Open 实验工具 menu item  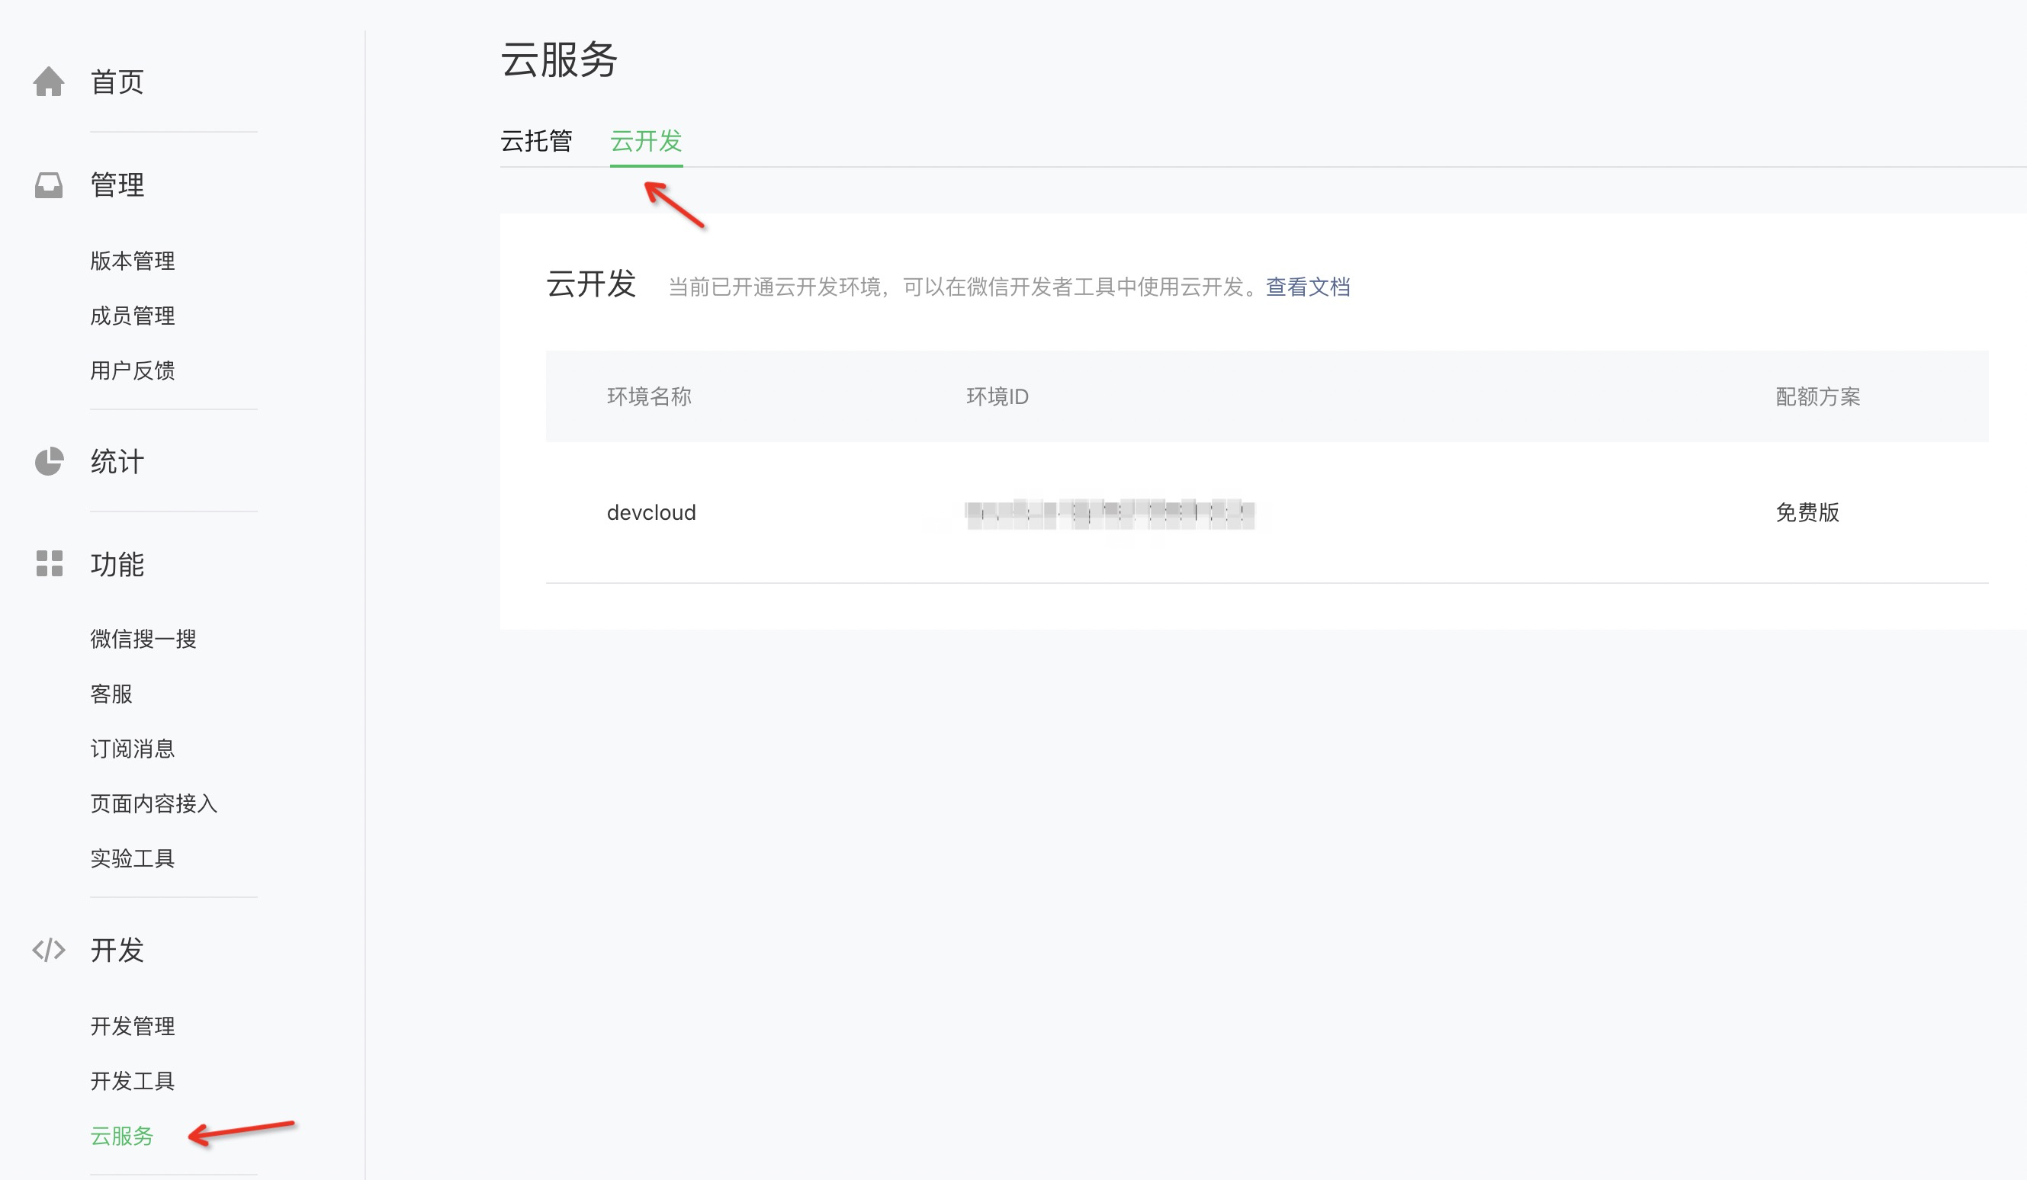click(133, 858)
